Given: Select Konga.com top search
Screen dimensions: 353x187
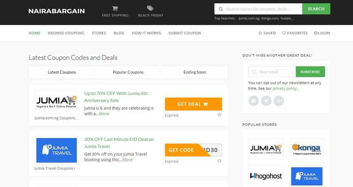Looking at the screenshot, I should click(270, 19).
